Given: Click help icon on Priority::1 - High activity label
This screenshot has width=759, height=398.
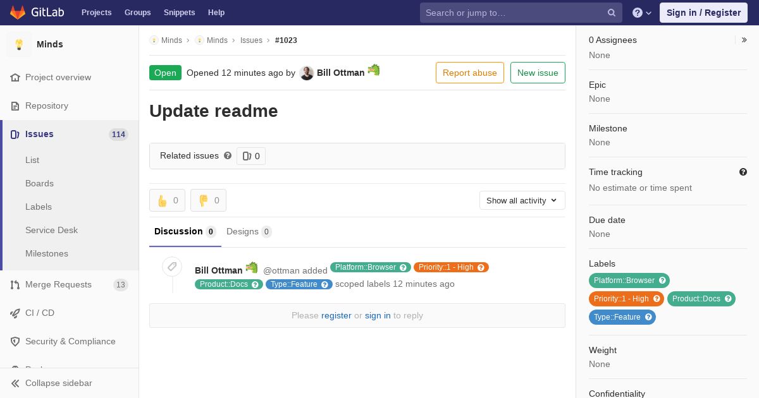Looking at the screenshot, I should (481, 267).
